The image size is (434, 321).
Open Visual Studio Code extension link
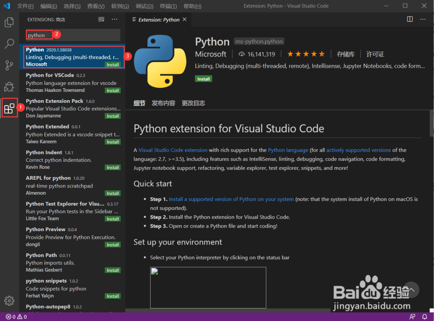pos(173,150)
